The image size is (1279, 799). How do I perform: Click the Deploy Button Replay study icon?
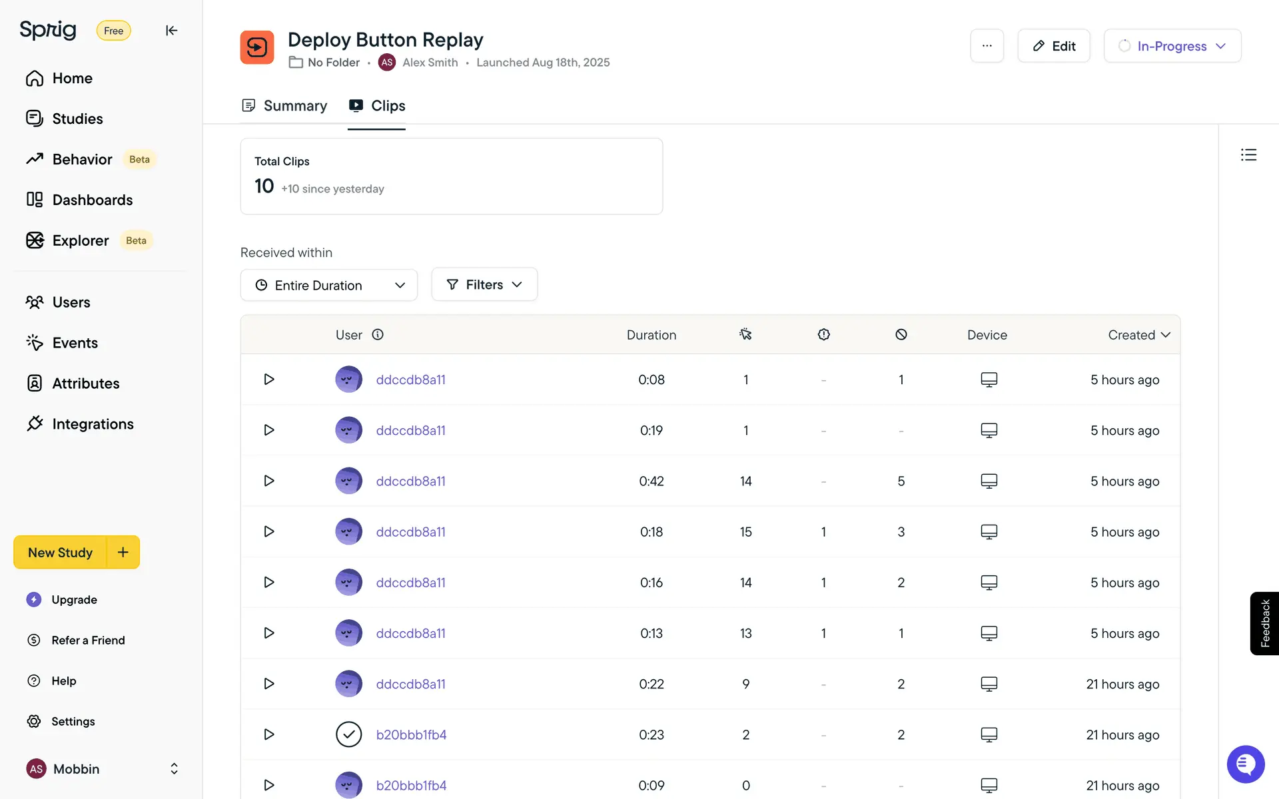(257, 47)
